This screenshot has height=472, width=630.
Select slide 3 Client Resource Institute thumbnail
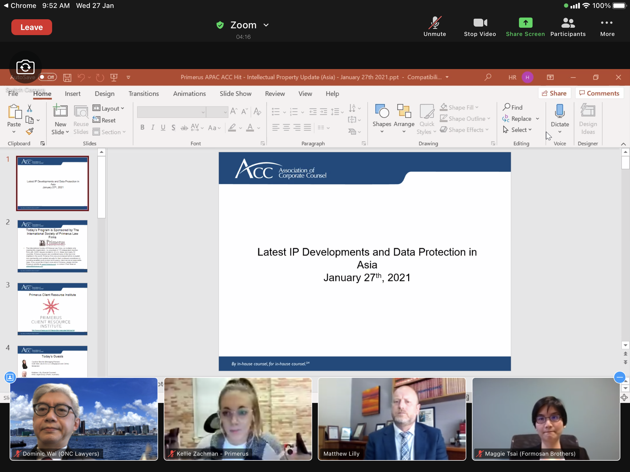click(52, 309)
